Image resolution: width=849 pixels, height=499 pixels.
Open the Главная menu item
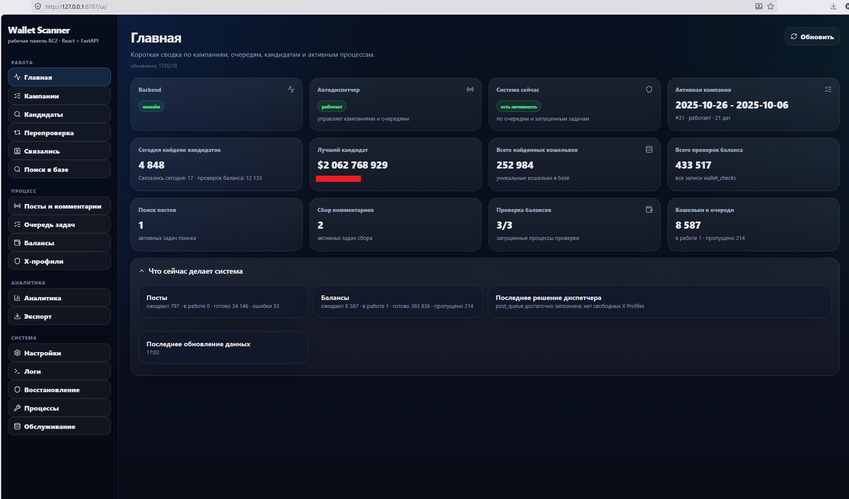59,77
